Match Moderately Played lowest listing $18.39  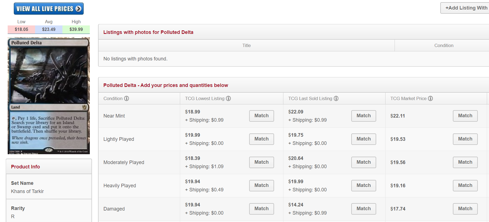261,162
